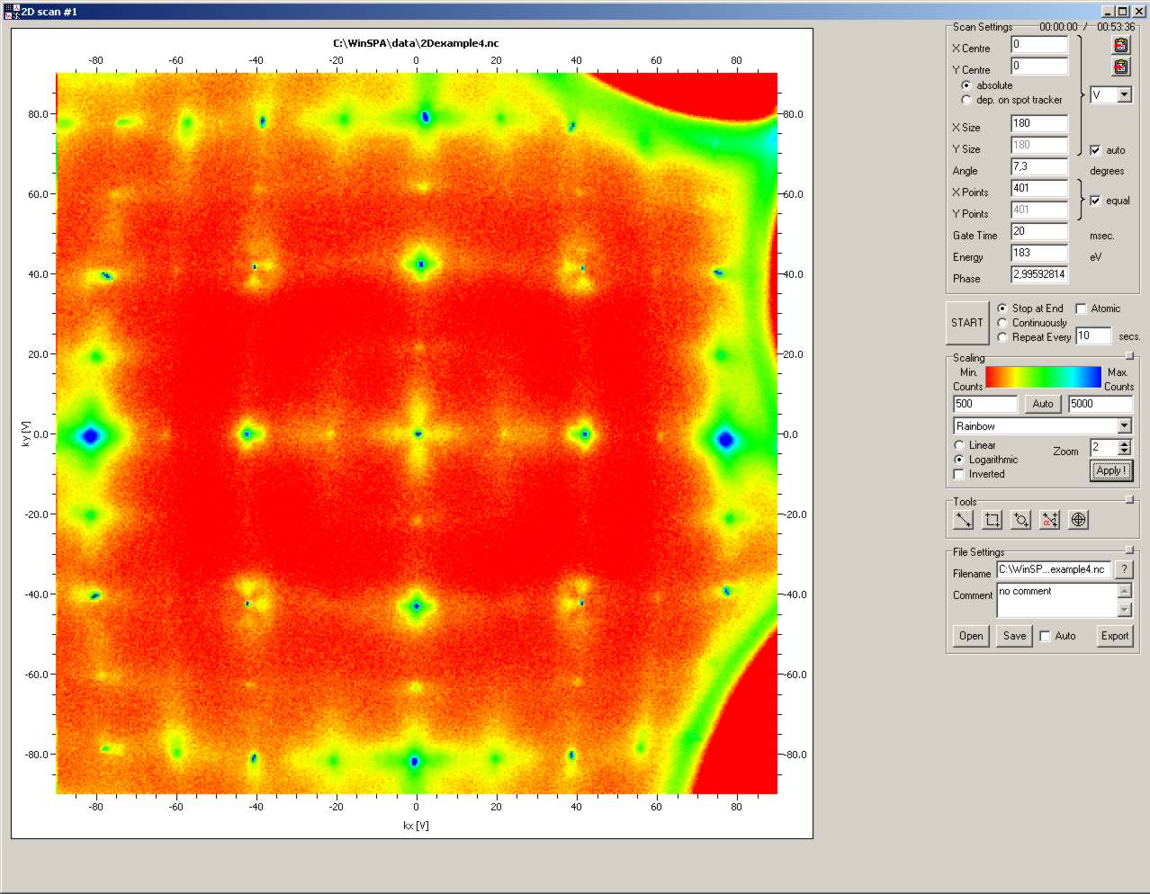Image resolution: width=1150 pixels, height=894 pixels.
Task: Expand the Rainbow color palette dropdown
Action: tap(1124, 426)
